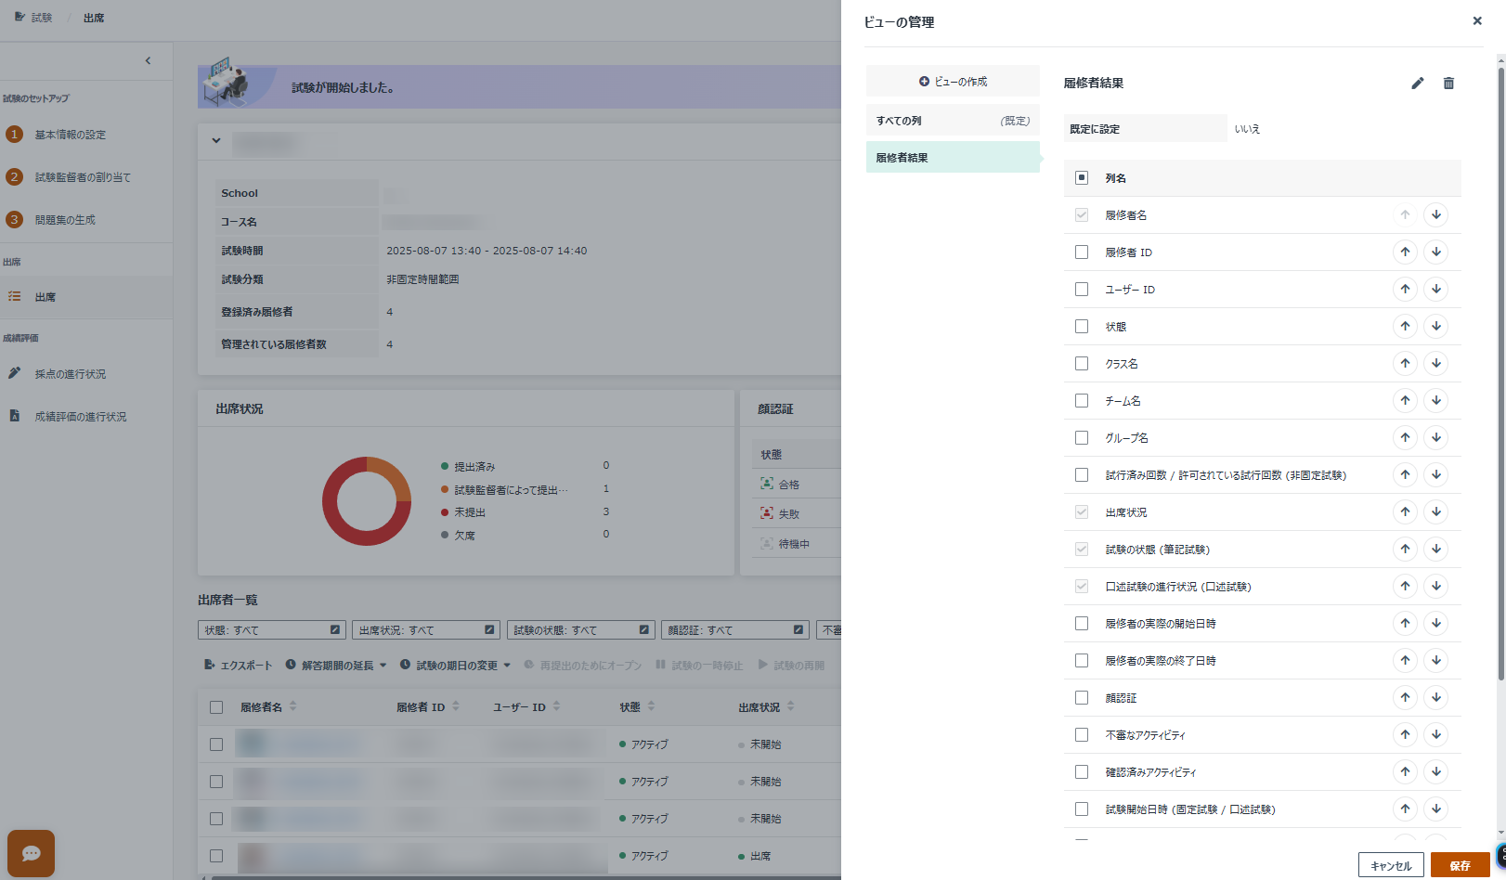Click the trash delete icon for the view
Viewport: 1506px width, 880px height.
pyautogui.click(x=1448, y=84)
